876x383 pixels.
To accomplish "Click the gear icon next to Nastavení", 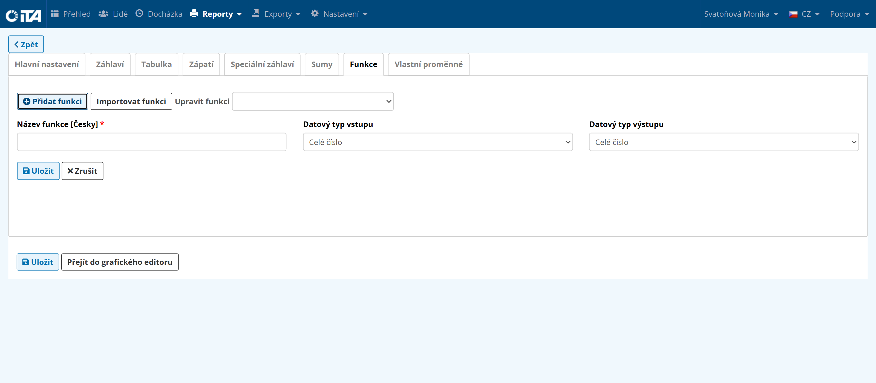I will (x=315, y=13).
